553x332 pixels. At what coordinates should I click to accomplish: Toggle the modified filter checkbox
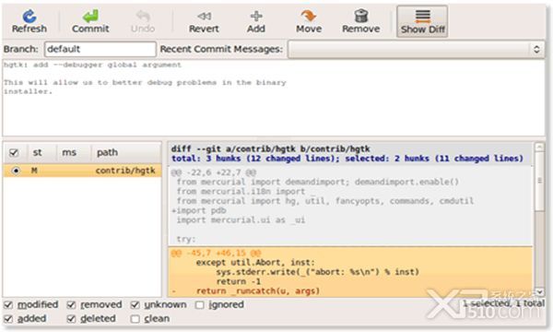[8, 304]
